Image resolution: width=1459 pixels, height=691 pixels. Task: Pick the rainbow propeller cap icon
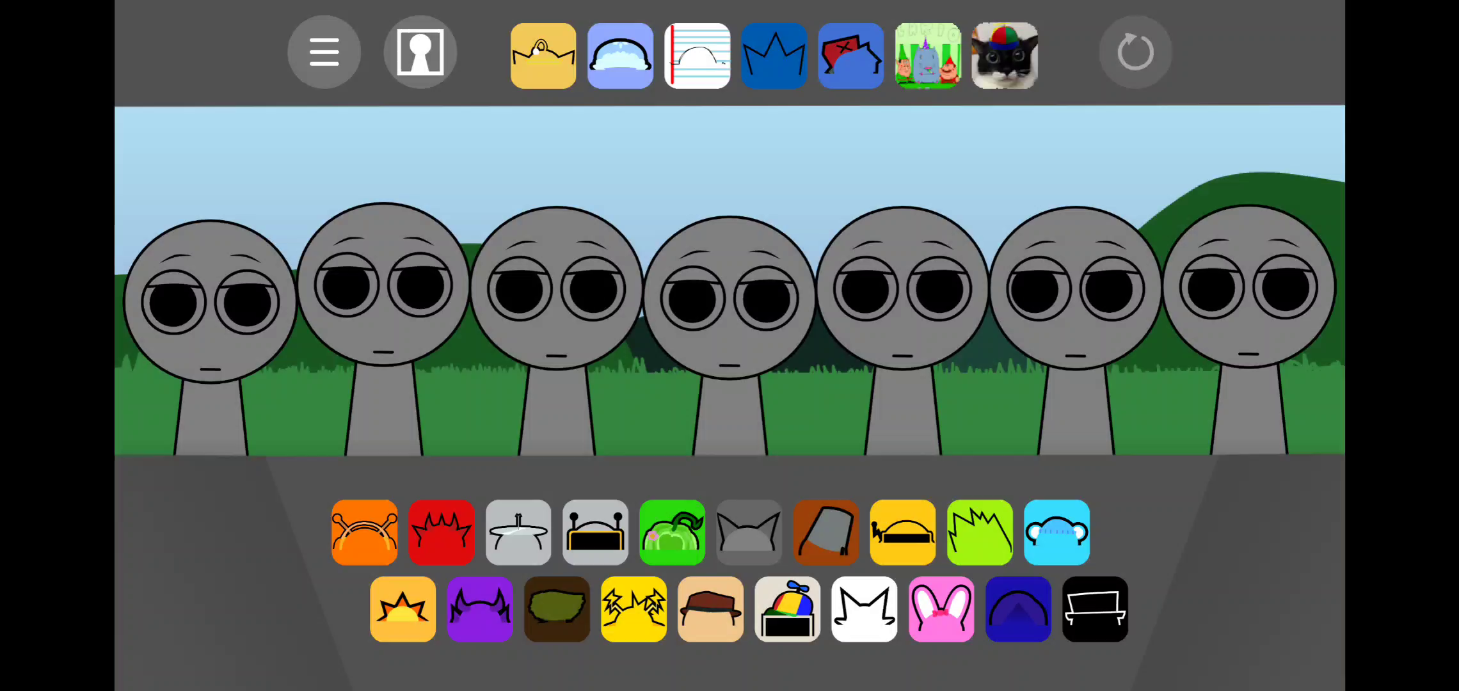pyautogui.click(x=787, y=609)
